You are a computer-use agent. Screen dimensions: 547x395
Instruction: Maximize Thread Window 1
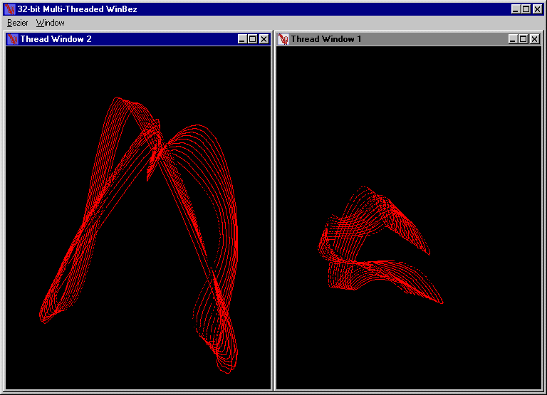(523, 39)
